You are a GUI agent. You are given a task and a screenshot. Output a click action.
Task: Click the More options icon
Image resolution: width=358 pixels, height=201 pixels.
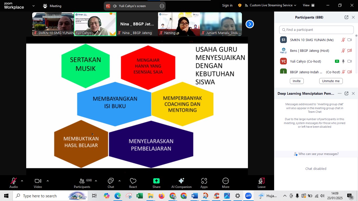(225, 181)
